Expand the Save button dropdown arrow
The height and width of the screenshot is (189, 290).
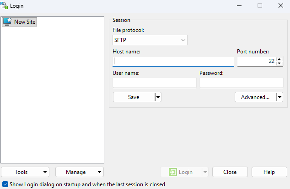158,97
